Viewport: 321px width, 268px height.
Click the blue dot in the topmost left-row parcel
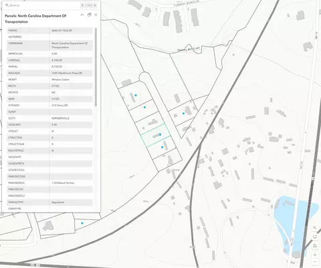136,95
